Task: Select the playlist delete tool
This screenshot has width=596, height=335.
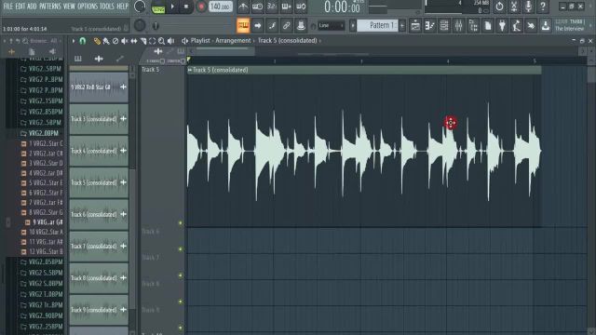Action: 115,41
